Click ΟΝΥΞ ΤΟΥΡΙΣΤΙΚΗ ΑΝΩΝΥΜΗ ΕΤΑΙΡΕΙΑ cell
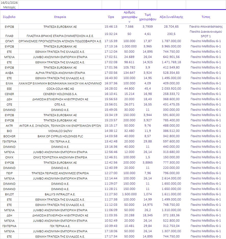 click(60, 157)
